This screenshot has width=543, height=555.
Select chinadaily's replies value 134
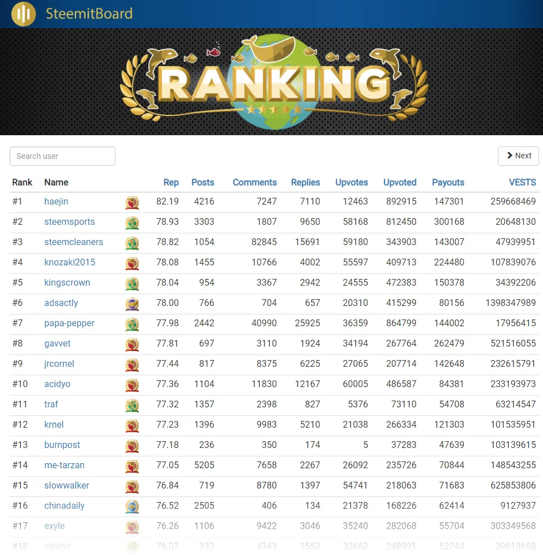pyautogui.click(x=313, y=506)
